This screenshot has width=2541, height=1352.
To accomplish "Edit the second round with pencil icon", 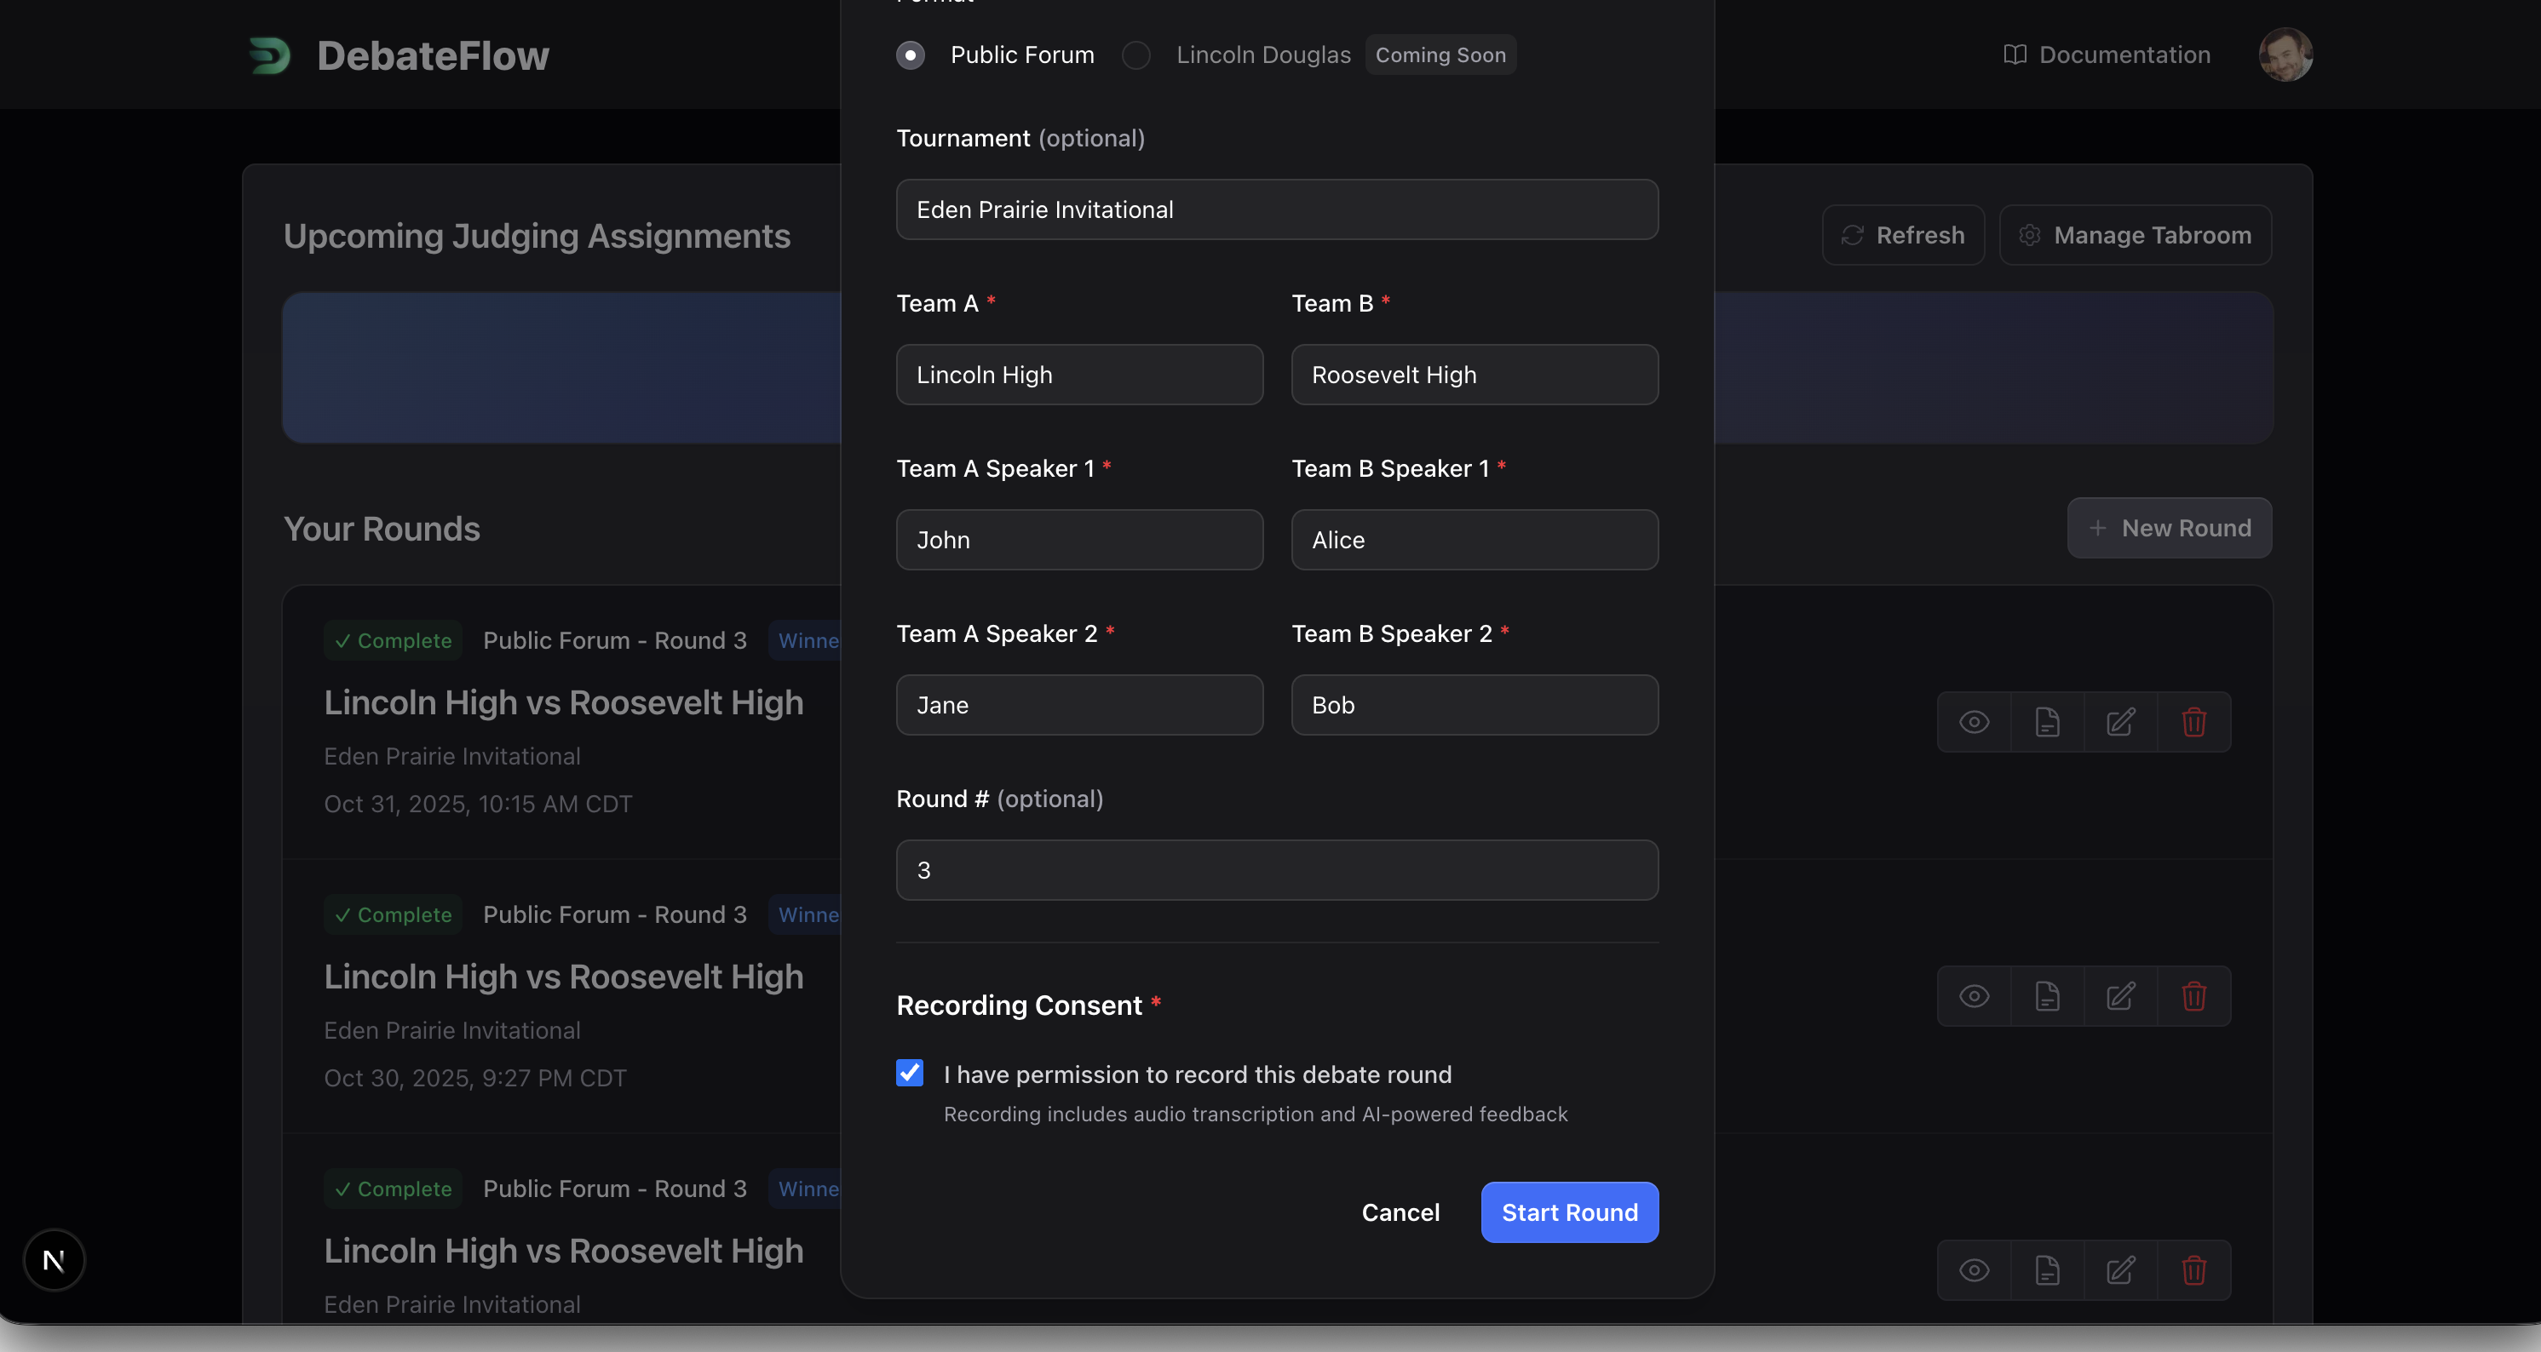I will (x=2121, y=996).
